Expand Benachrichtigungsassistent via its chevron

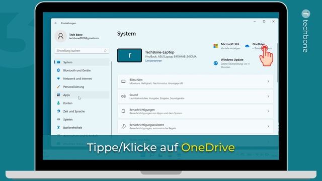[268, 126]
